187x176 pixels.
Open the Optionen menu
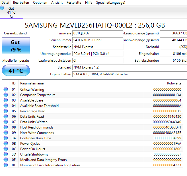(x=40, y=3)
